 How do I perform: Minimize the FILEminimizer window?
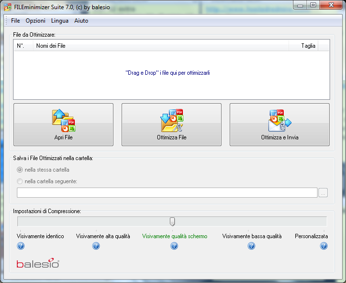pyautogui.click(x=300, y=5)
